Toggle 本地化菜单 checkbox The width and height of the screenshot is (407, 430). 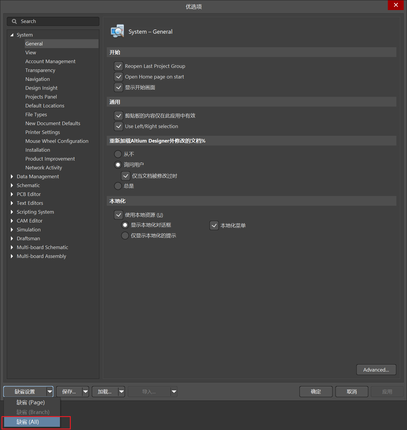click(x=214, y=225)
